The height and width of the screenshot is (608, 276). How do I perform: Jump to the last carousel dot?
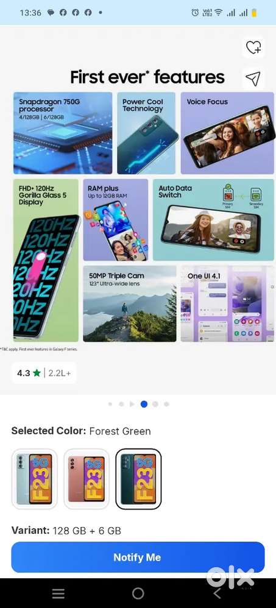[166, 404]
